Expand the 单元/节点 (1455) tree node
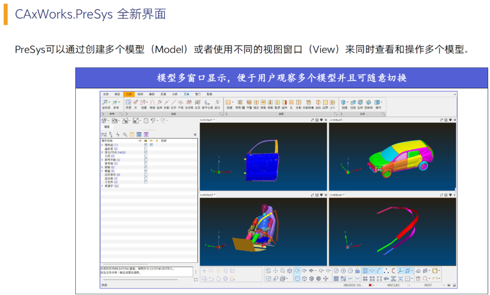This screenshot has height=295, width=490. 102,152
